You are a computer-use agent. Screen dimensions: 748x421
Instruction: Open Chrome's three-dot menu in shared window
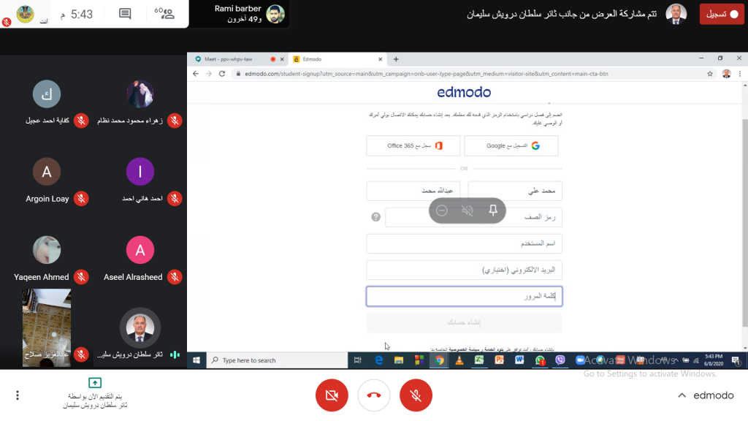click(x=740, y=74)
